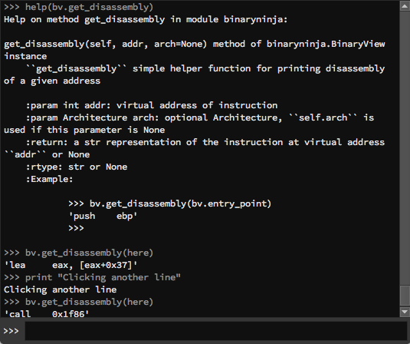Click the ':rtype: str or None' line
The image size is (410, 344).
[x=77, y=167]
